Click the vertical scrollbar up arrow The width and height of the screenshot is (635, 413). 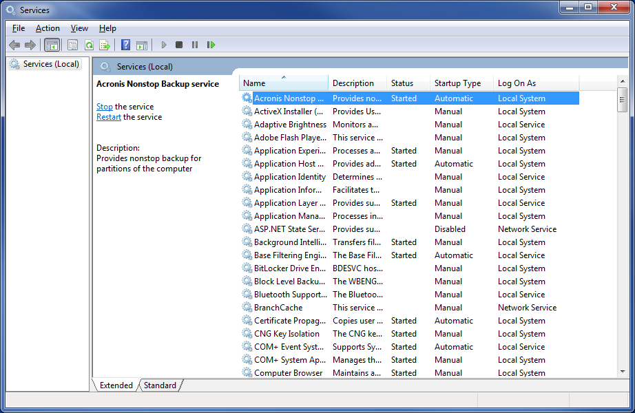click(622, 82)
